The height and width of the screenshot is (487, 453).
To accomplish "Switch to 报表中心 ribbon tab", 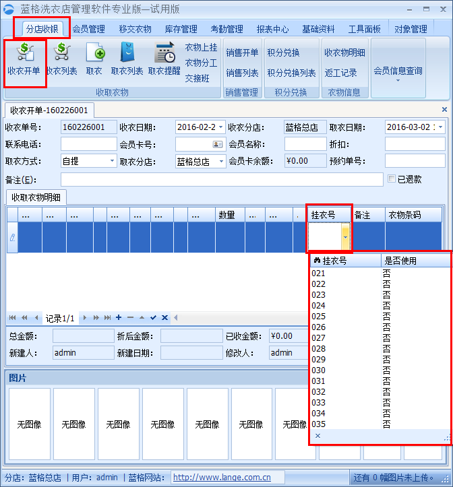I will tap(272, 29).
